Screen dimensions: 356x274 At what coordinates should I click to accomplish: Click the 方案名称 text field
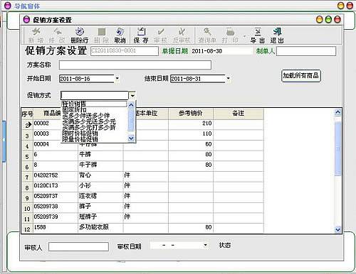pyautogui.click(x=135, y=65)
